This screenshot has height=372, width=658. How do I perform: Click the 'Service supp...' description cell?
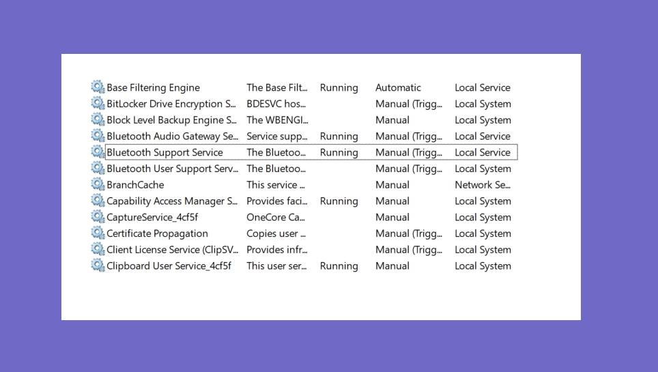pos(277,136)
